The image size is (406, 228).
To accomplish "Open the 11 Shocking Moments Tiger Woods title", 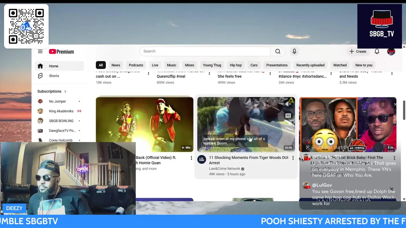I will tap(248, 160).
